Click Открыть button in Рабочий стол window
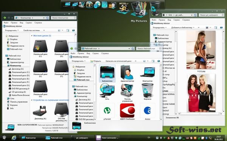The width and height of the screenshot is (227, 141). click(x=96, y=61)
